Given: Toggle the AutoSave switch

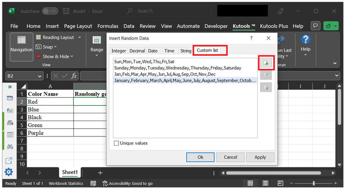Looking at the screenshot, I should [x=50, y=11].
